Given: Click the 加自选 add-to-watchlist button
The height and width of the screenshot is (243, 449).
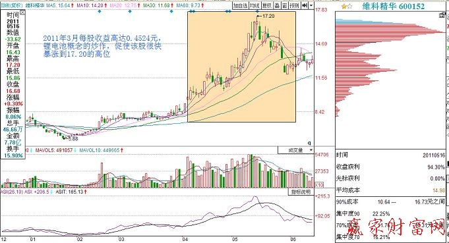Looking at the screenshot, I should pos(240,5).
